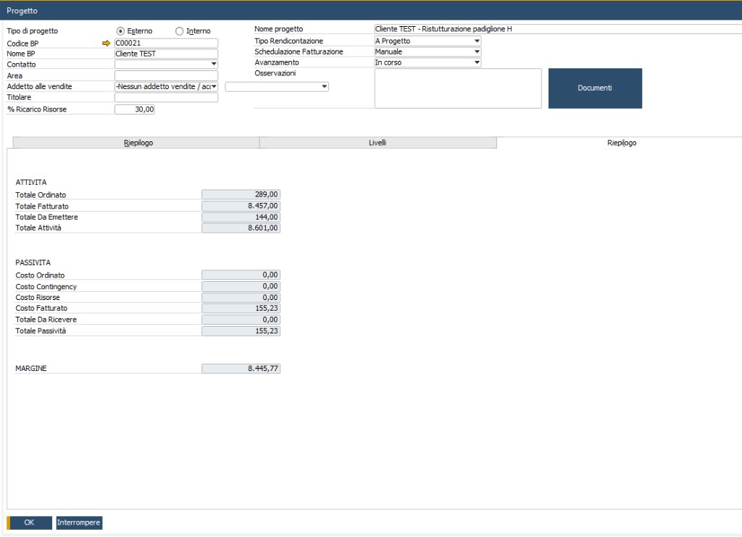This screenshot has height=537, width=742.
Task: Click the MARGINE value 8.445,77
Action: (241, 369)
